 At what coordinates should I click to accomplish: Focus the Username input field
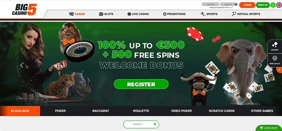tap(210, 4)
